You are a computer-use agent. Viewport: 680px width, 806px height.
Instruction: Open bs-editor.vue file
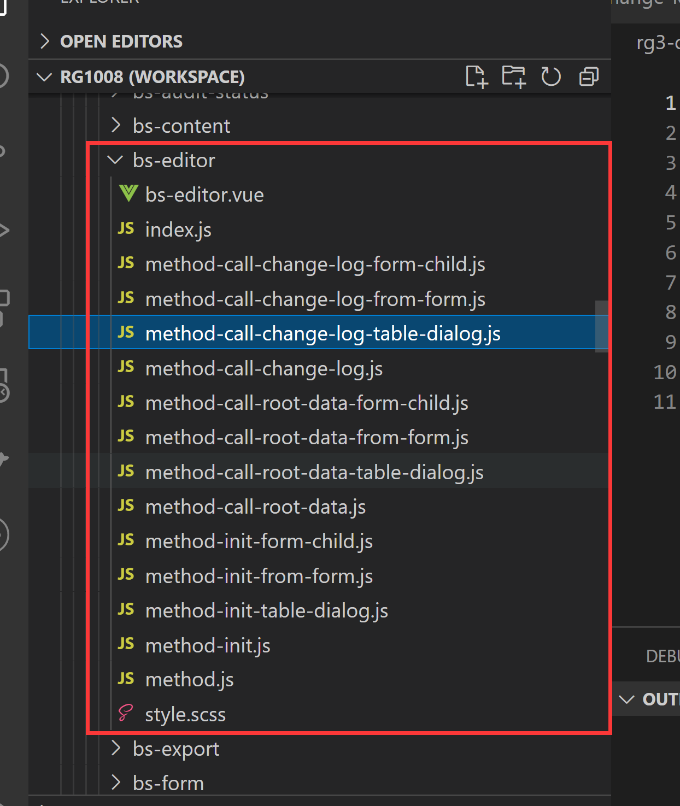pyautogui.click(x=204, y=195)
